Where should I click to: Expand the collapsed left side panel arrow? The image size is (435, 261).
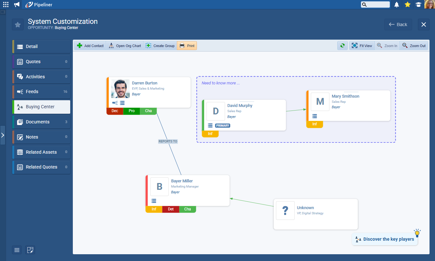(3, 135)
